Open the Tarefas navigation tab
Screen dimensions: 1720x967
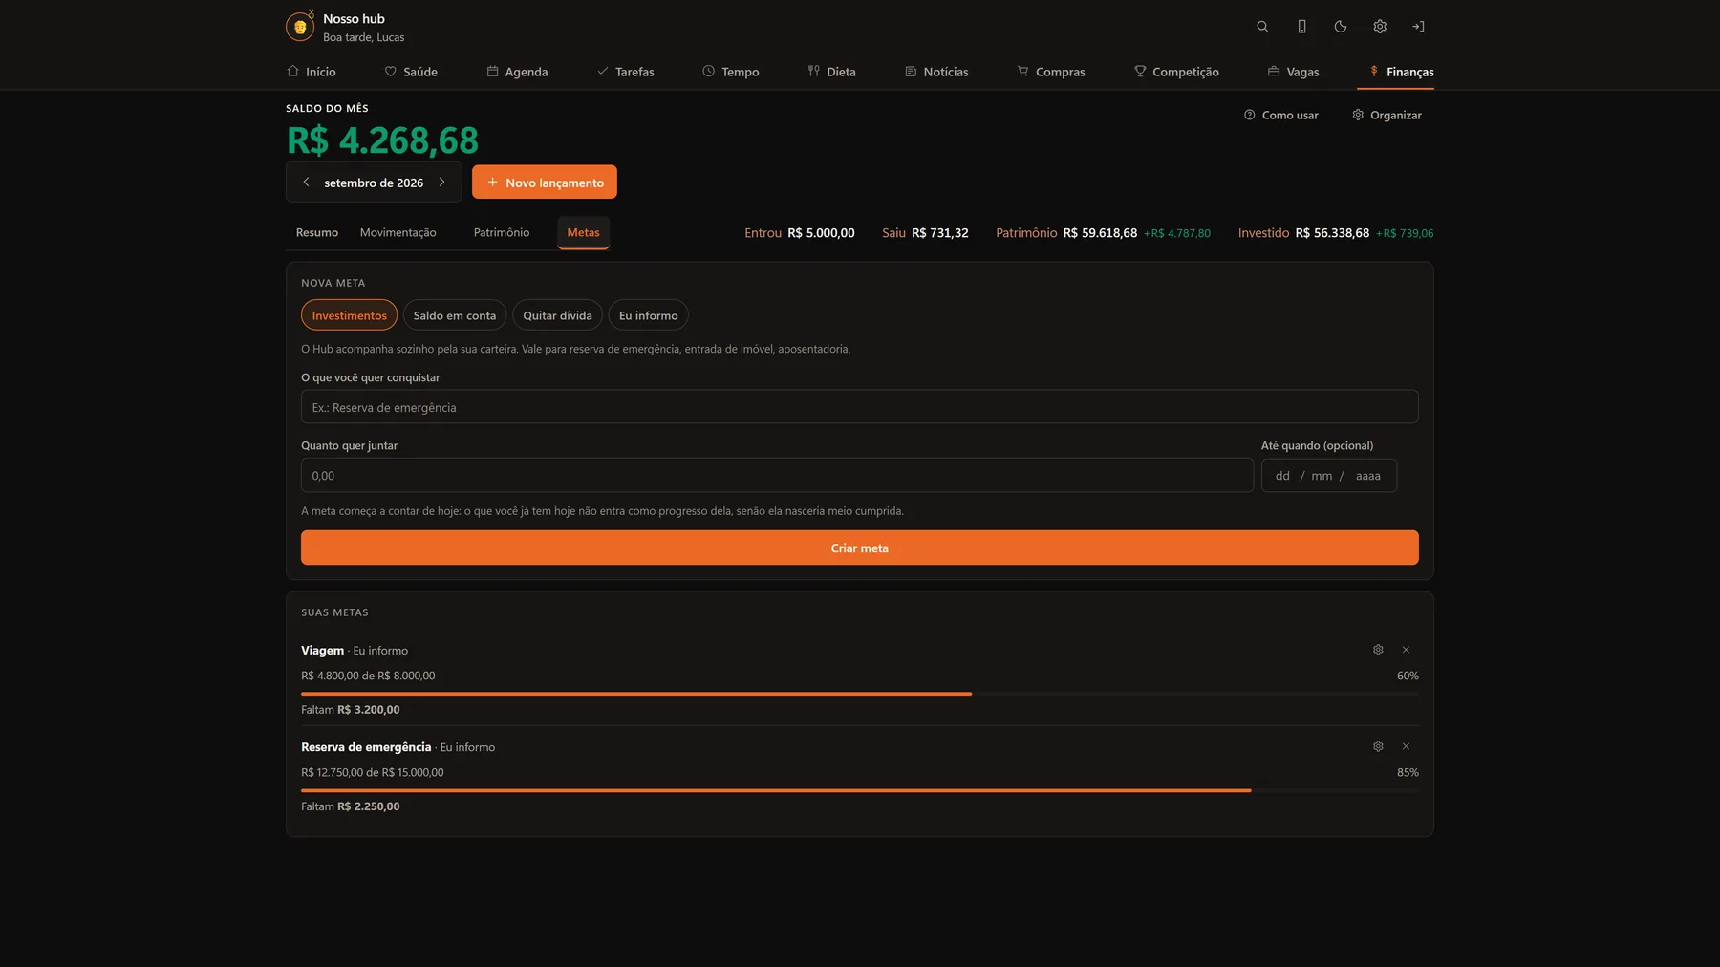click(x=626, y=72)
